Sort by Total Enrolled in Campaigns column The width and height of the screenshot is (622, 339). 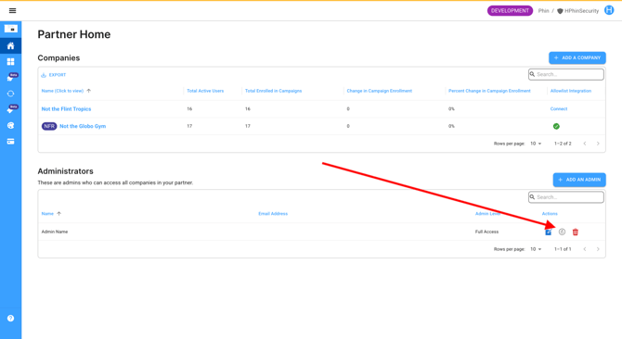point(273,91)
